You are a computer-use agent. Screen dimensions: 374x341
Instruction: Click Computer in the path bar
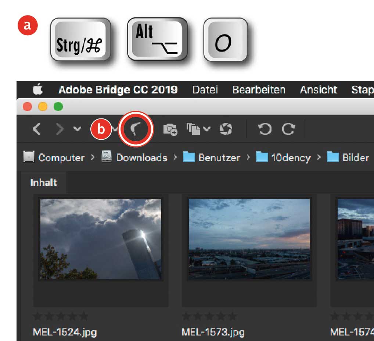click(54, 157)
